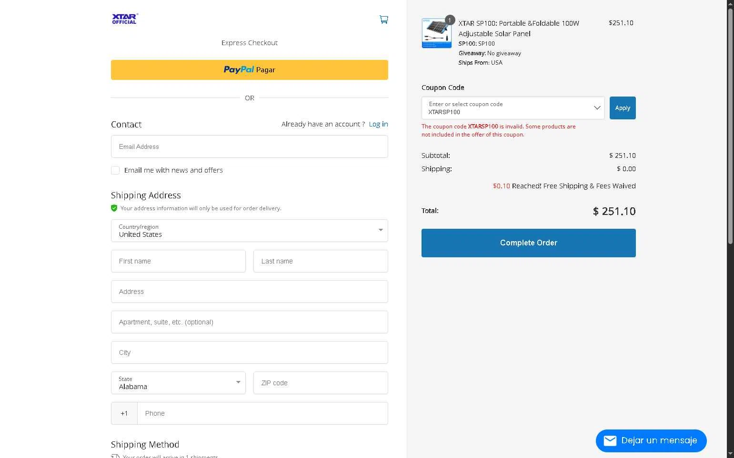Focus the Apartment, suite, etc. field

point(250,322)
